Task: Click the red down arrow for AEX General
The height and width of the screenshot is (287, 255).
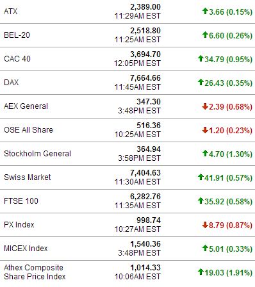Action: [x=205, y=106]
